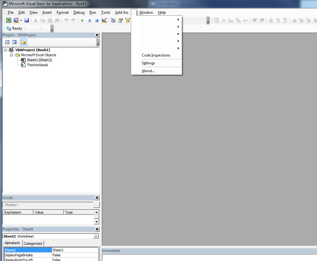Image resolution: width=317 pixels, height=261 pixels.
Task: Open the Insert UserForm dropdown arrow
Action: [21, 20]
